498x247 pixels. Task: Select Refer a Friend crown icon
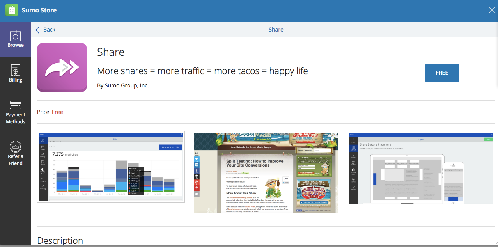(16, 146)
